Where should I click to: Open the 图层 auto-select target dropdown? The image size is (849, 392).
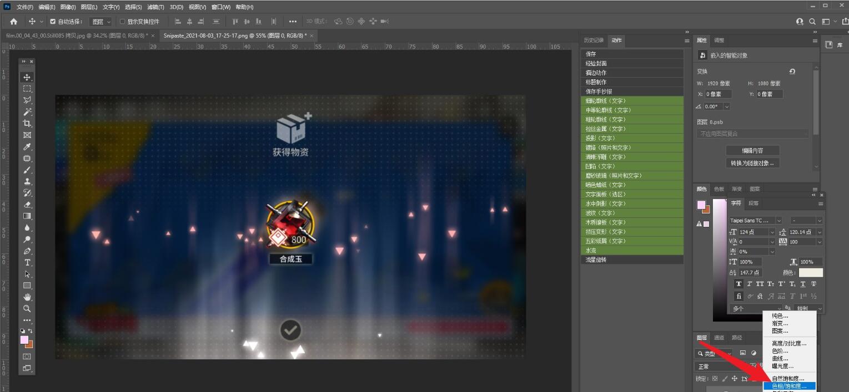(x=101, y=22)
